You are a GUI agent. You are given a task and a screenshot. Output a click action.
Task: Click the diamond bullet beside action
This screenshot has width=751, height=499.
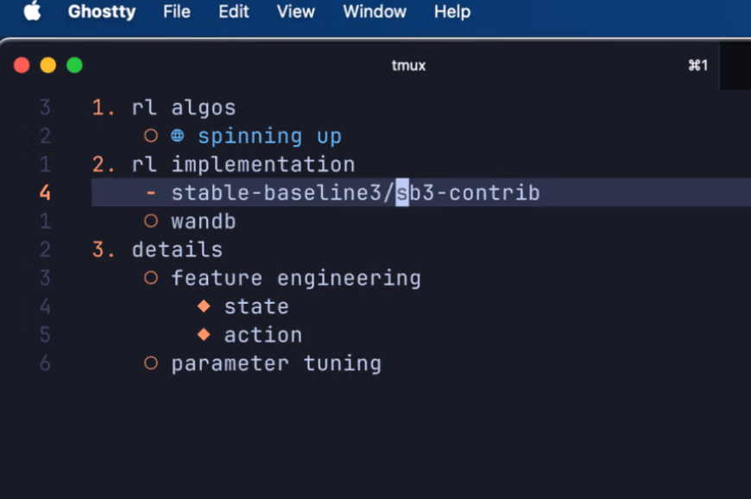click(x=204, y=335)
